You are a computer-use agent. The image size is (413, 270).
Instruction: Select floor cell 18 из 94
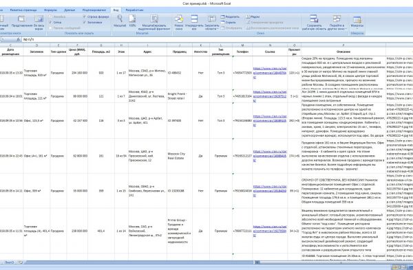(x=121, y=156)
